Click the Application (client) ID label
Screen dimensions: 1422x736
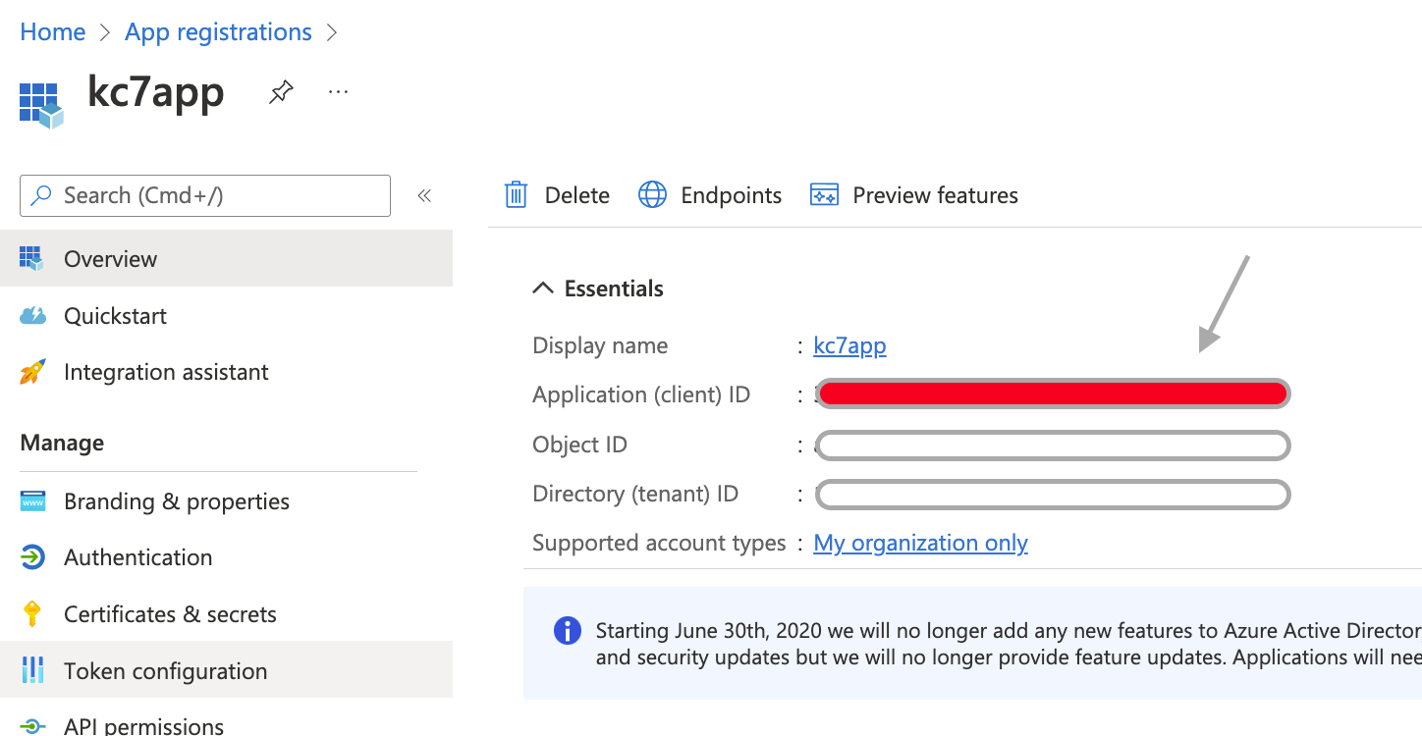(x=641, y=394)
